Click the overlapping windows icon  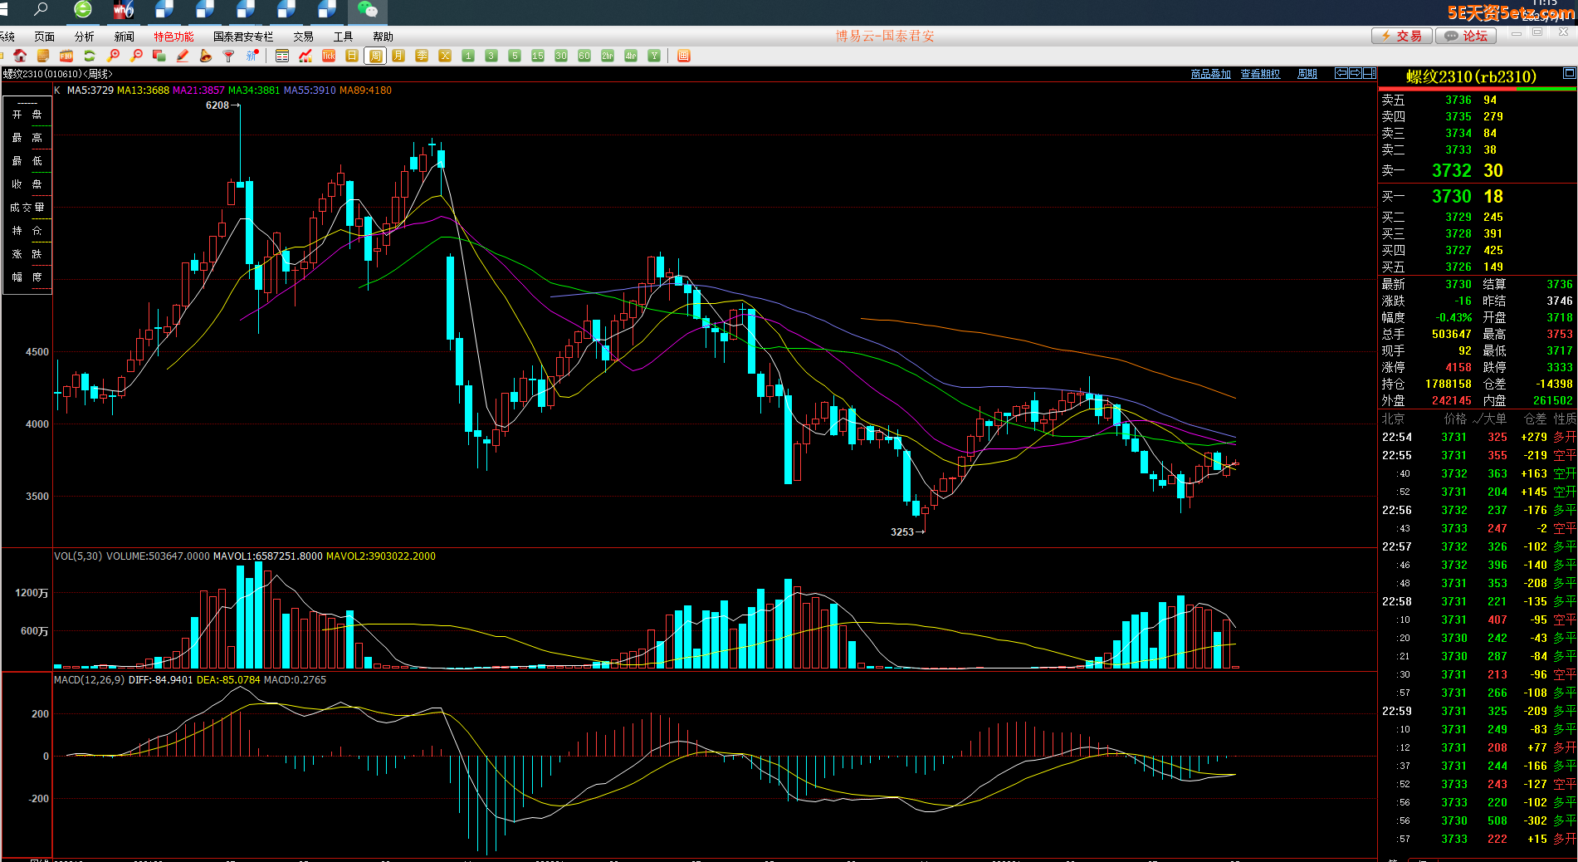tap(159, 56)
